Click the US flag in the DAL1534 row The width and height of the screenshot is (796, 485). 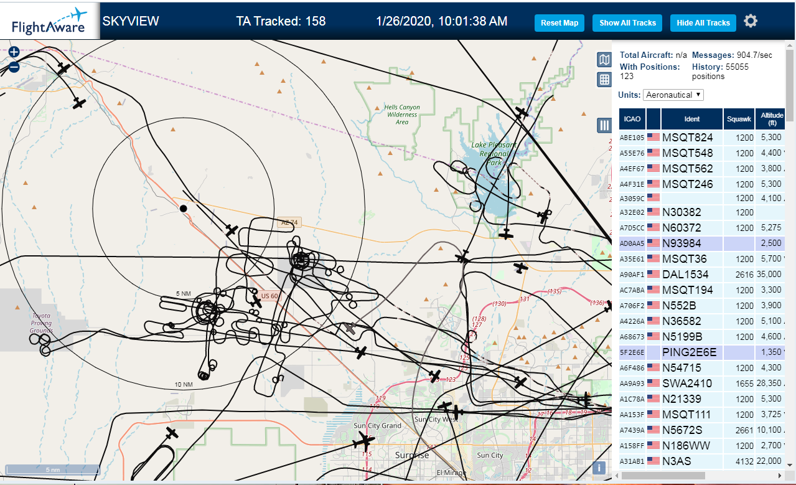653,275
